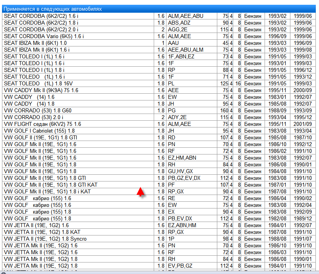
Task: Click the engine code cell 'AAU'
Action: point(174,43)
